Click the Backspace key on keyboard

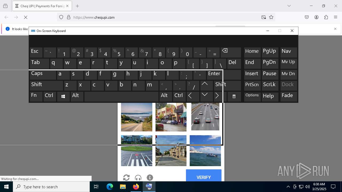tap(231, 53)
